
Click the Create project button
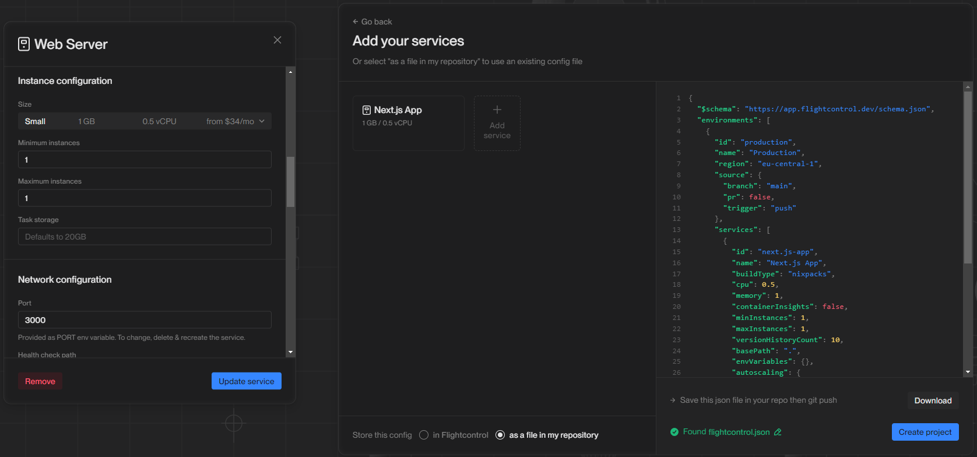pyautogui.click(x=925, y=432)
